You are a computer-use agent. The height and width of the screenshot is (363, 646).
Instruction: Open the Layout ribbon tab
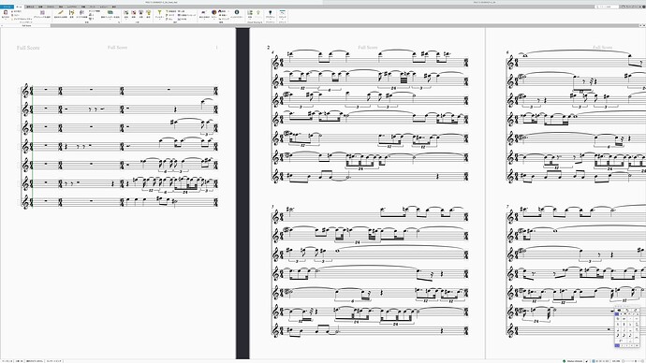72,7
